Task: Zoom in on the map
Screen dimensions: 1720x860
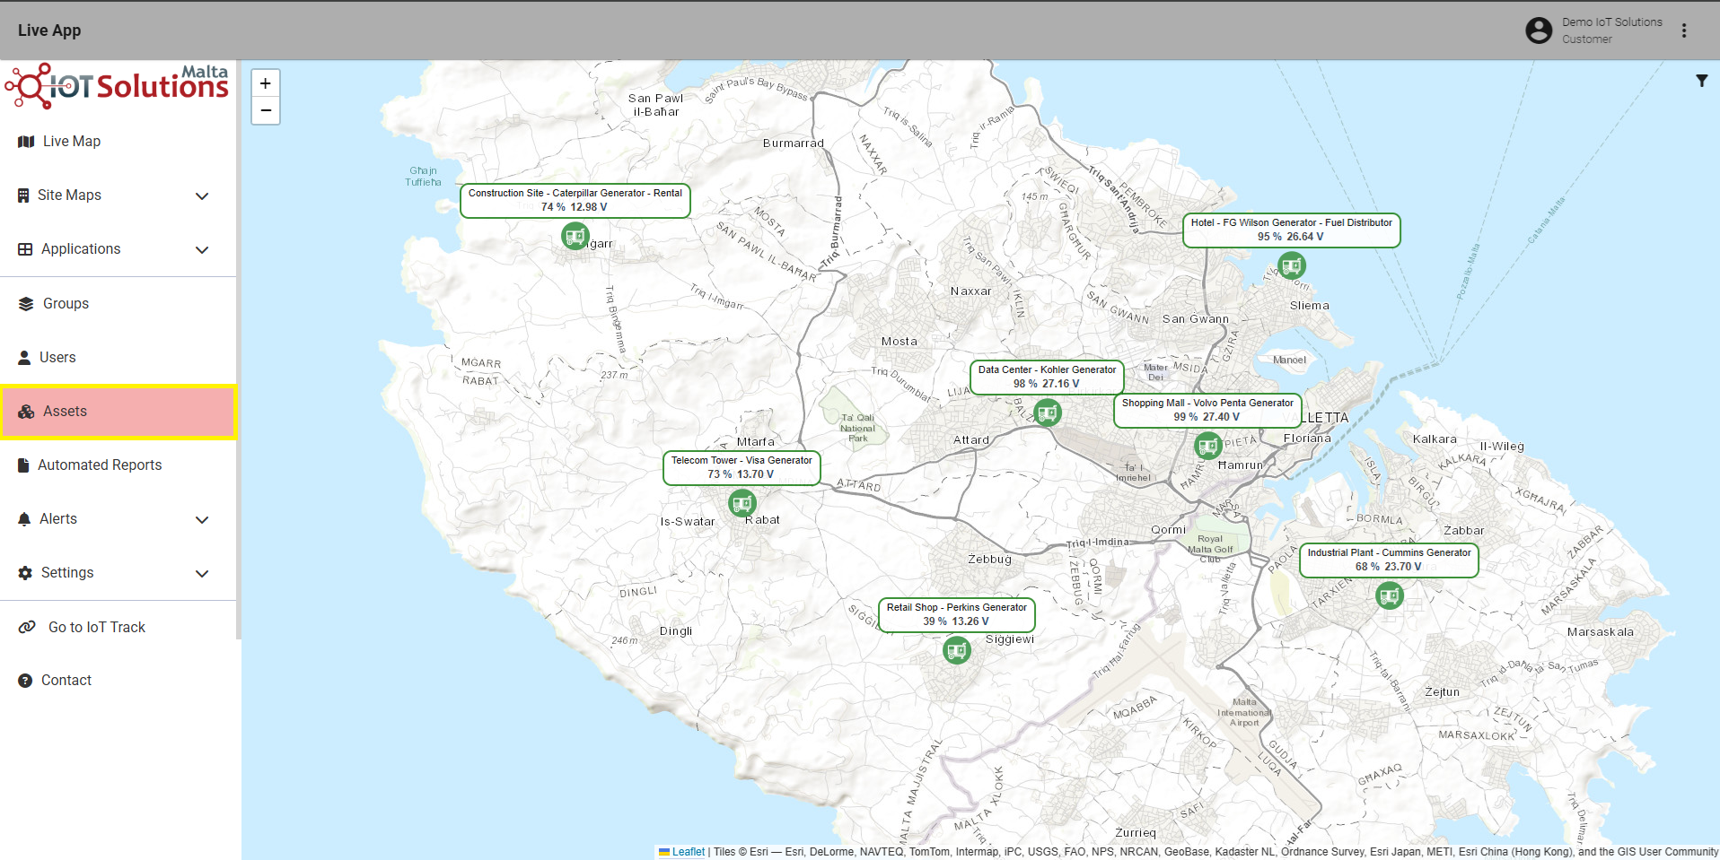Action: point(266,83)
